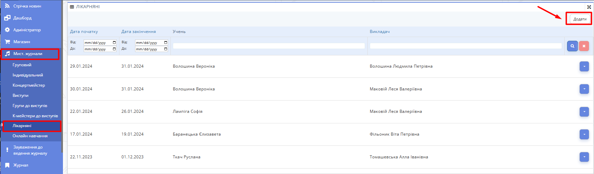Select Онлайн навчання submenu item
594x174 pixels.
point(30,136)
